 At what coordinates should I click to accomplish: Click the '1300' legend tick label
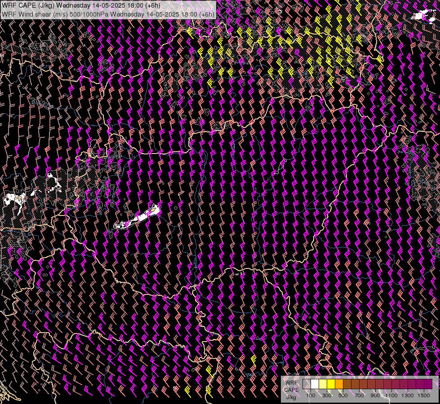coord(408,395)
